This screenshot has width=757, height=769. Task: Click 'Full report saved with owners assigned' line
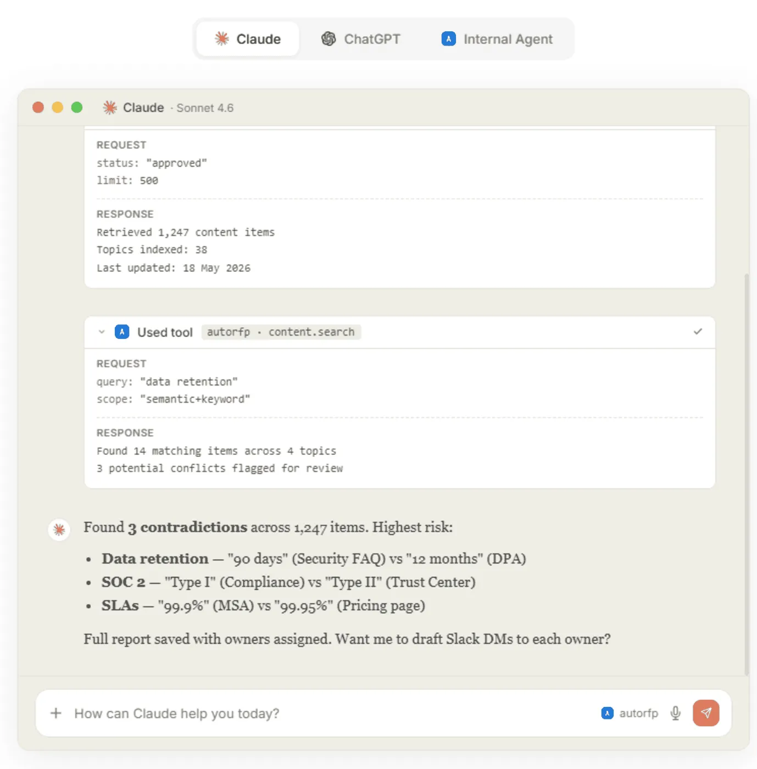347,639
